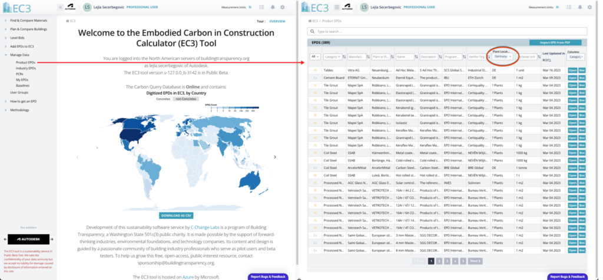Sort table by Category column
Viewport: 603px width, 280px height.
(x=344, y=57)
